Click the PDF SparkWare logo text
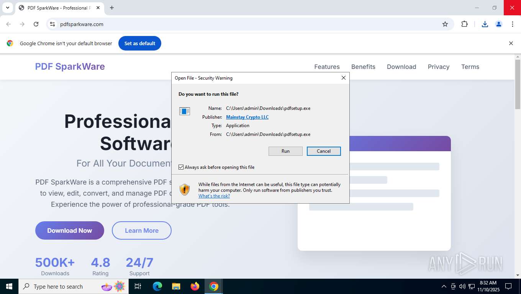The image size is (521, 294). click(70, 67)
